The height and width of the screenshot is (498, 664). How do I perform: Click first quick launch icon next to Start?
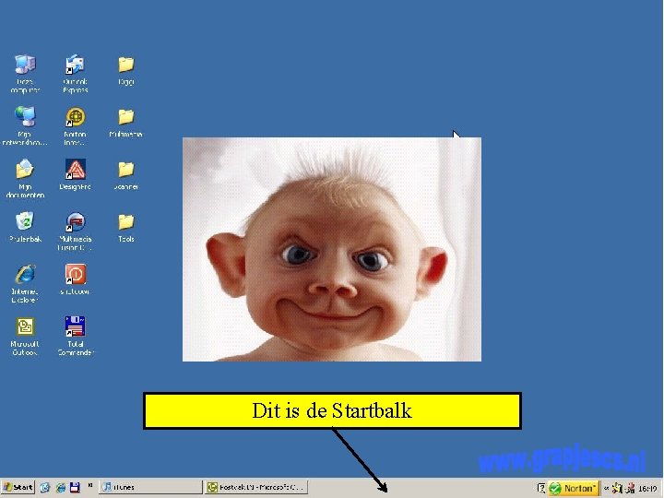point(45,488)
